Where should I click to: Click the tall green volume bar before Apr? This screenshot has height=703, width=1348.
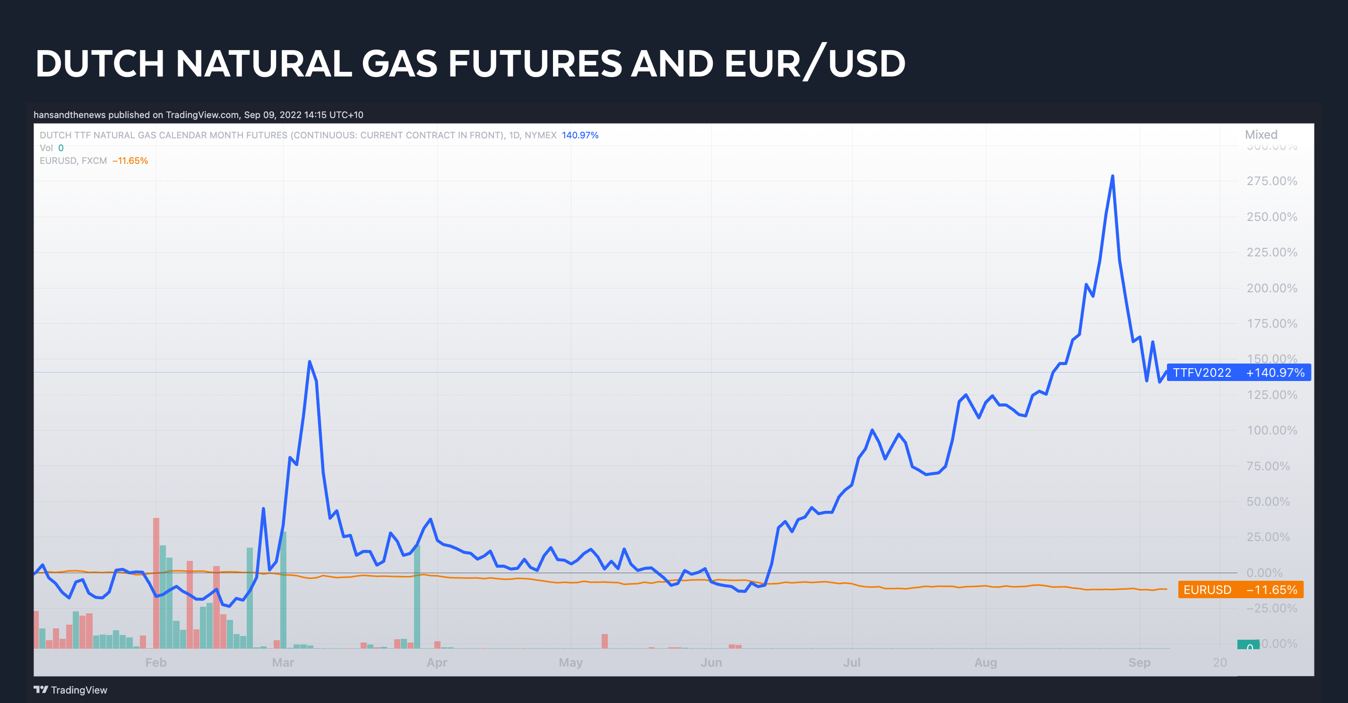pos(417,596)
